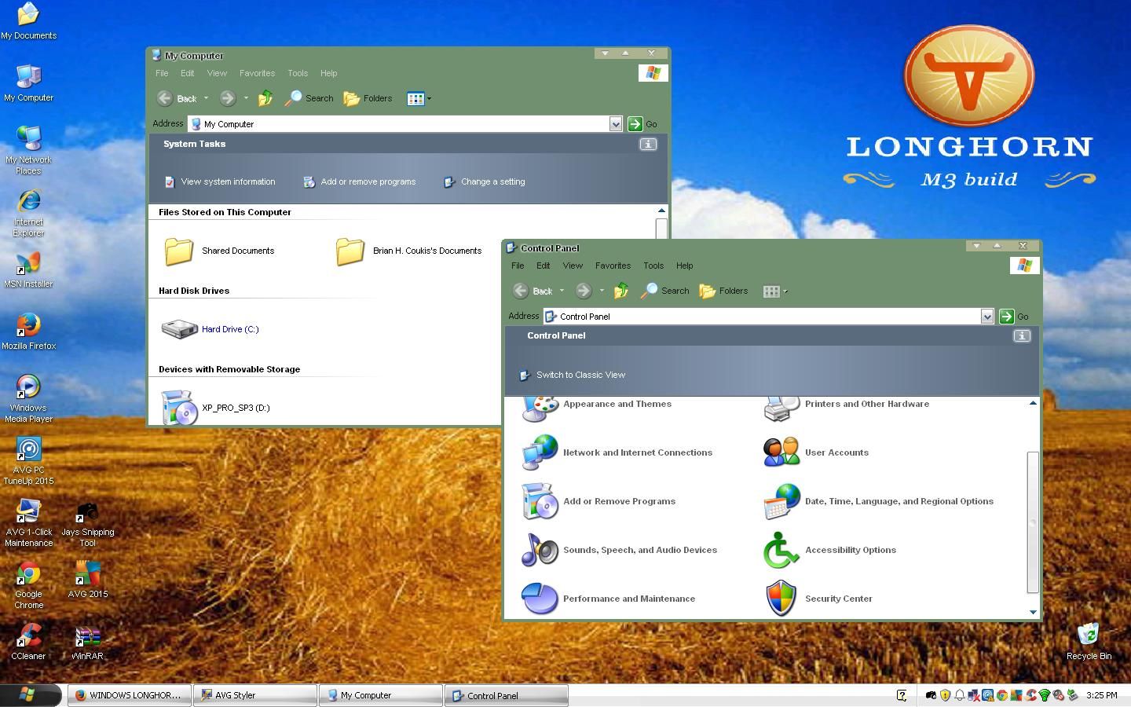
Task: Open the Security Center
Action: tap(838, 599)
